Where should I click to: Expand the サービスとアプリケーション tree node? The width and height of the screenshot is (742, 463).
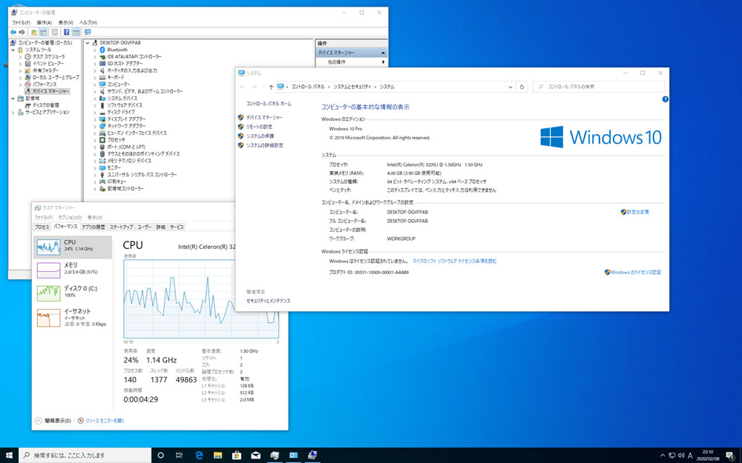coord(13,113)
